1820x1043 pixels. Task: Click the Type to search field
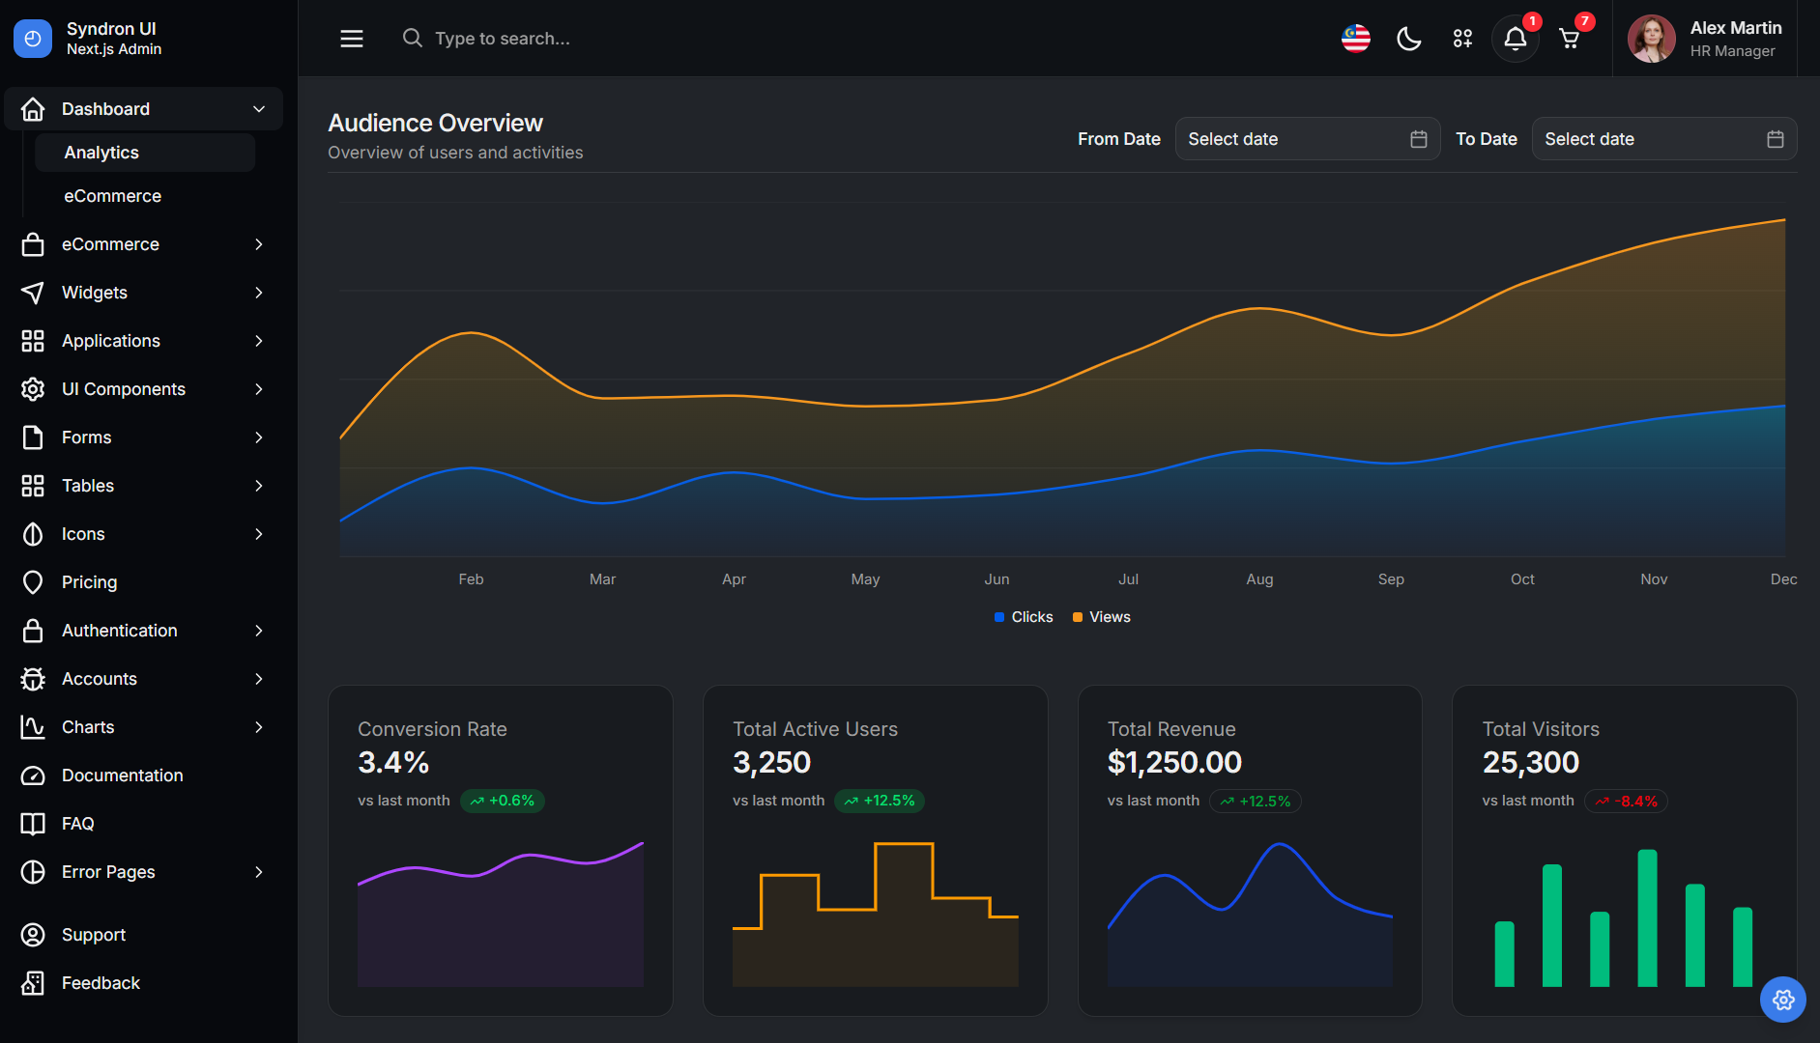[x=502, y=39]
